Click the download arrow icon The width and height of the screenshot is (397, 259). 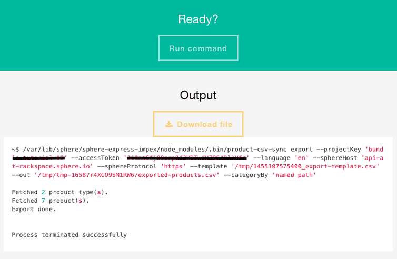point(168,124)
